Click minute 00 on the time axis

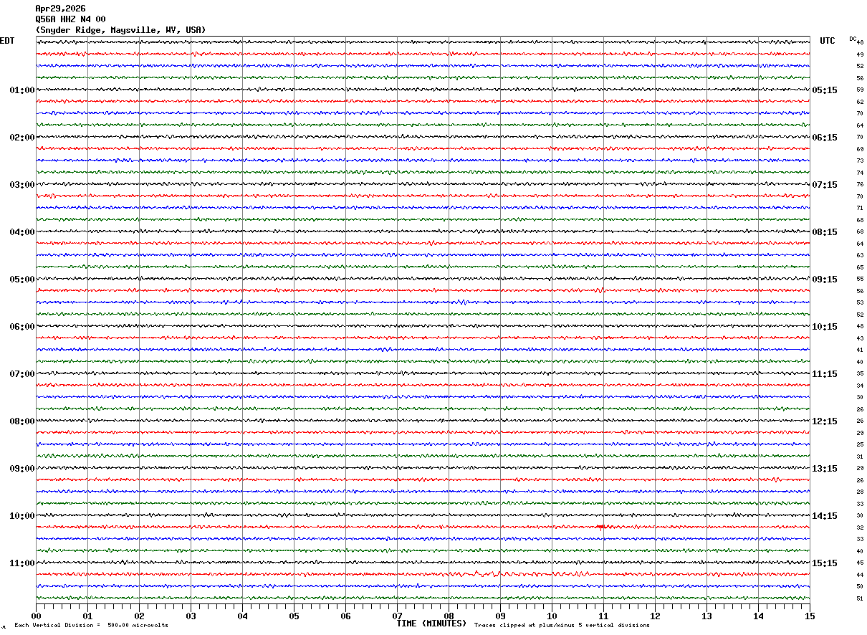coord(36,616)
